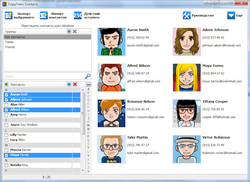This screenshot has width=250, height=182.
Task: Add a new contact with plus icon
Action: (69, 84)
